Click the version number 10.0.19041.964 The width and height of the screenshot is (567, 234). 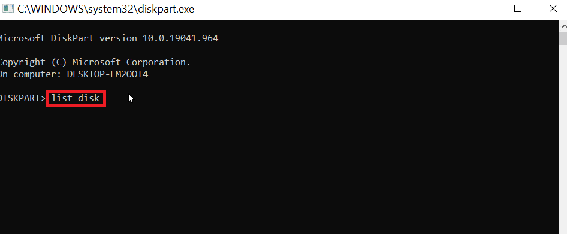(180, 38)
